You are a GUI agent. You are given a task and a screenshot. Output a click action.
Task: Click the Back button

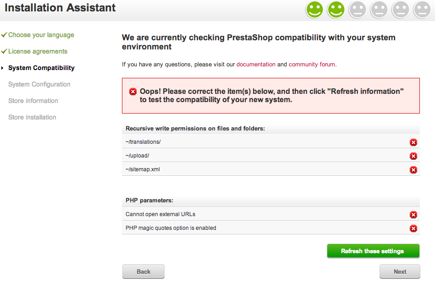point(143,272)
